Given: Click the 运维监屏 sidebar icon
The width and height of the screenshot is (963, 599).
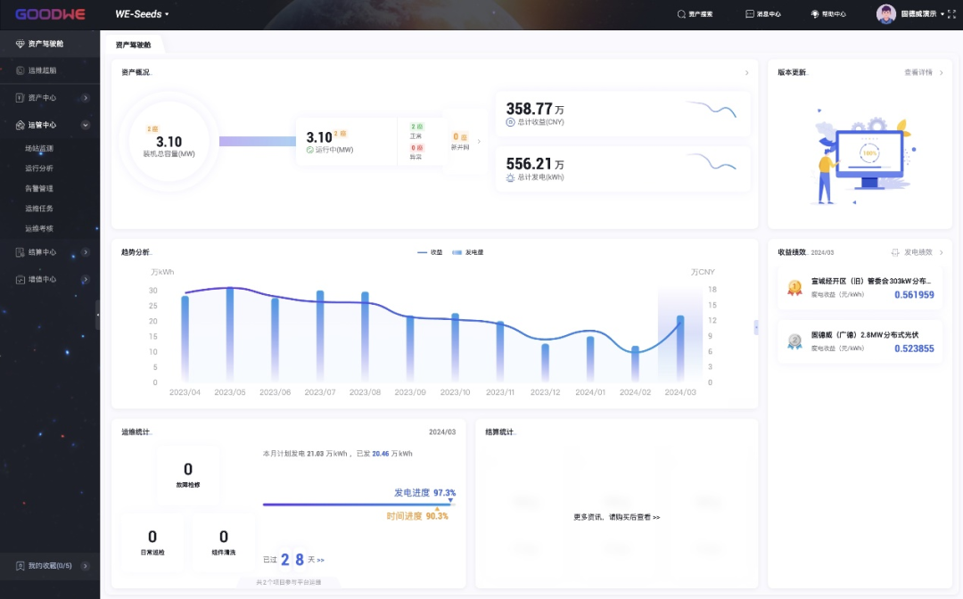Looking at the screenshot, I should [x=21, y=70].
